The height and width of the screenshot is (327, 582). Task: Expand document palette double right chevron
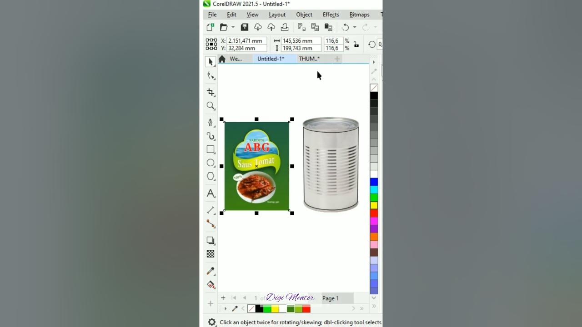point(362,309)
